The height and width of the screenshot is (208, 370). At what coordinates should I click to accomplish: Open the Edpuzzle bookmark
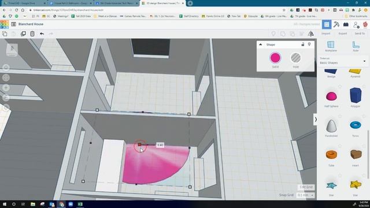coord(251,16)
